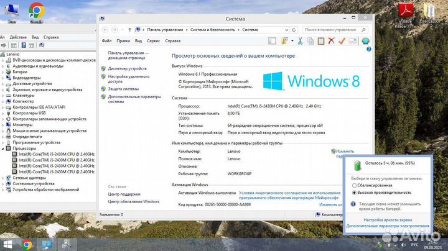Viewport: 448px width, 251px height.
Task: Open Дополнительные параметры системы link
Action: click(134, 99)
